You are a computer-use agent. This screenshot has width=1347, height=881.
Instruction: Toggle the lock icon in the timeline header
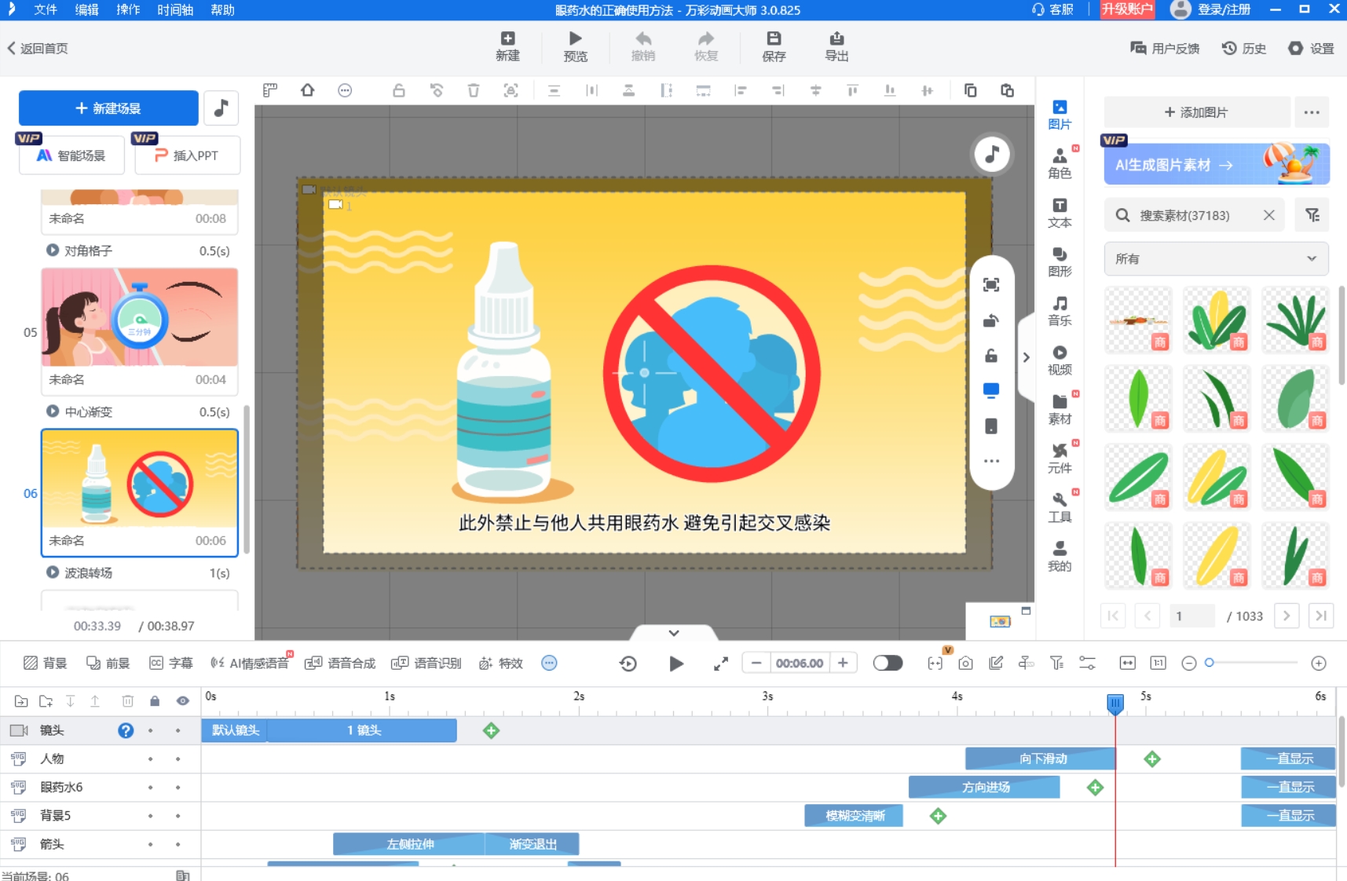(155, 701)
